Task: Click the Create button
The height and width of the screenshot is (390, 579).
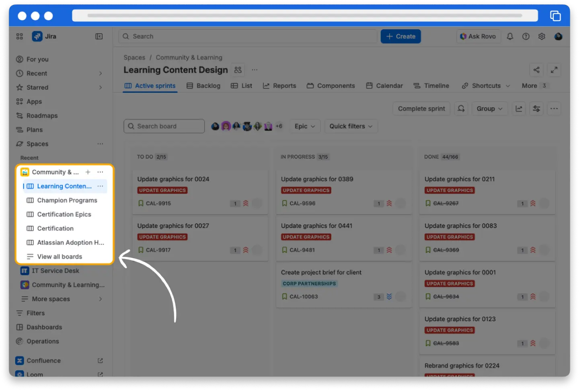Action: click(x=401, y=37)
